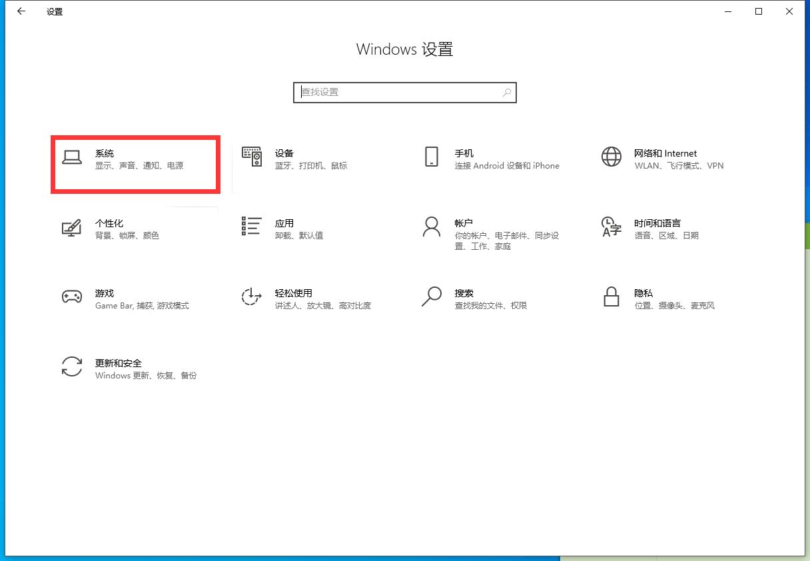Open the 时间和语言 icon
The width and height of the screenshot is (810, 561).
611,227
